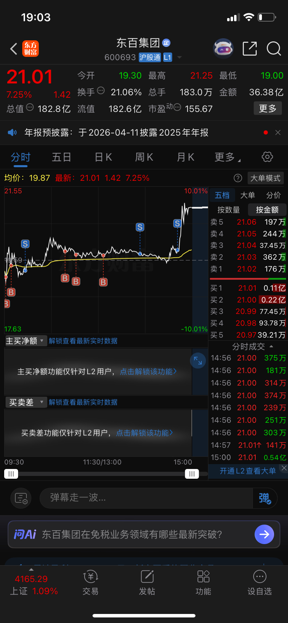Tap 点击解锁该功能 in 主买净额 panel
This screenshot has width=288, height=623.
click(x=148, y=372)
